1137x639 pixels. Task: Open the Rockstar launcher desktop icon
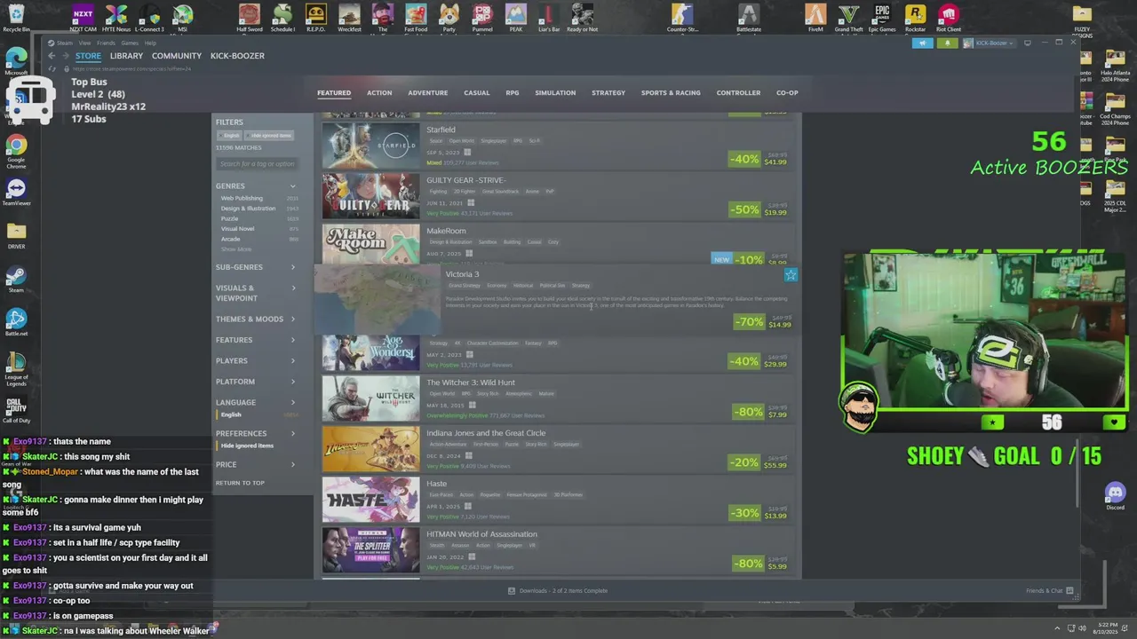915,18
